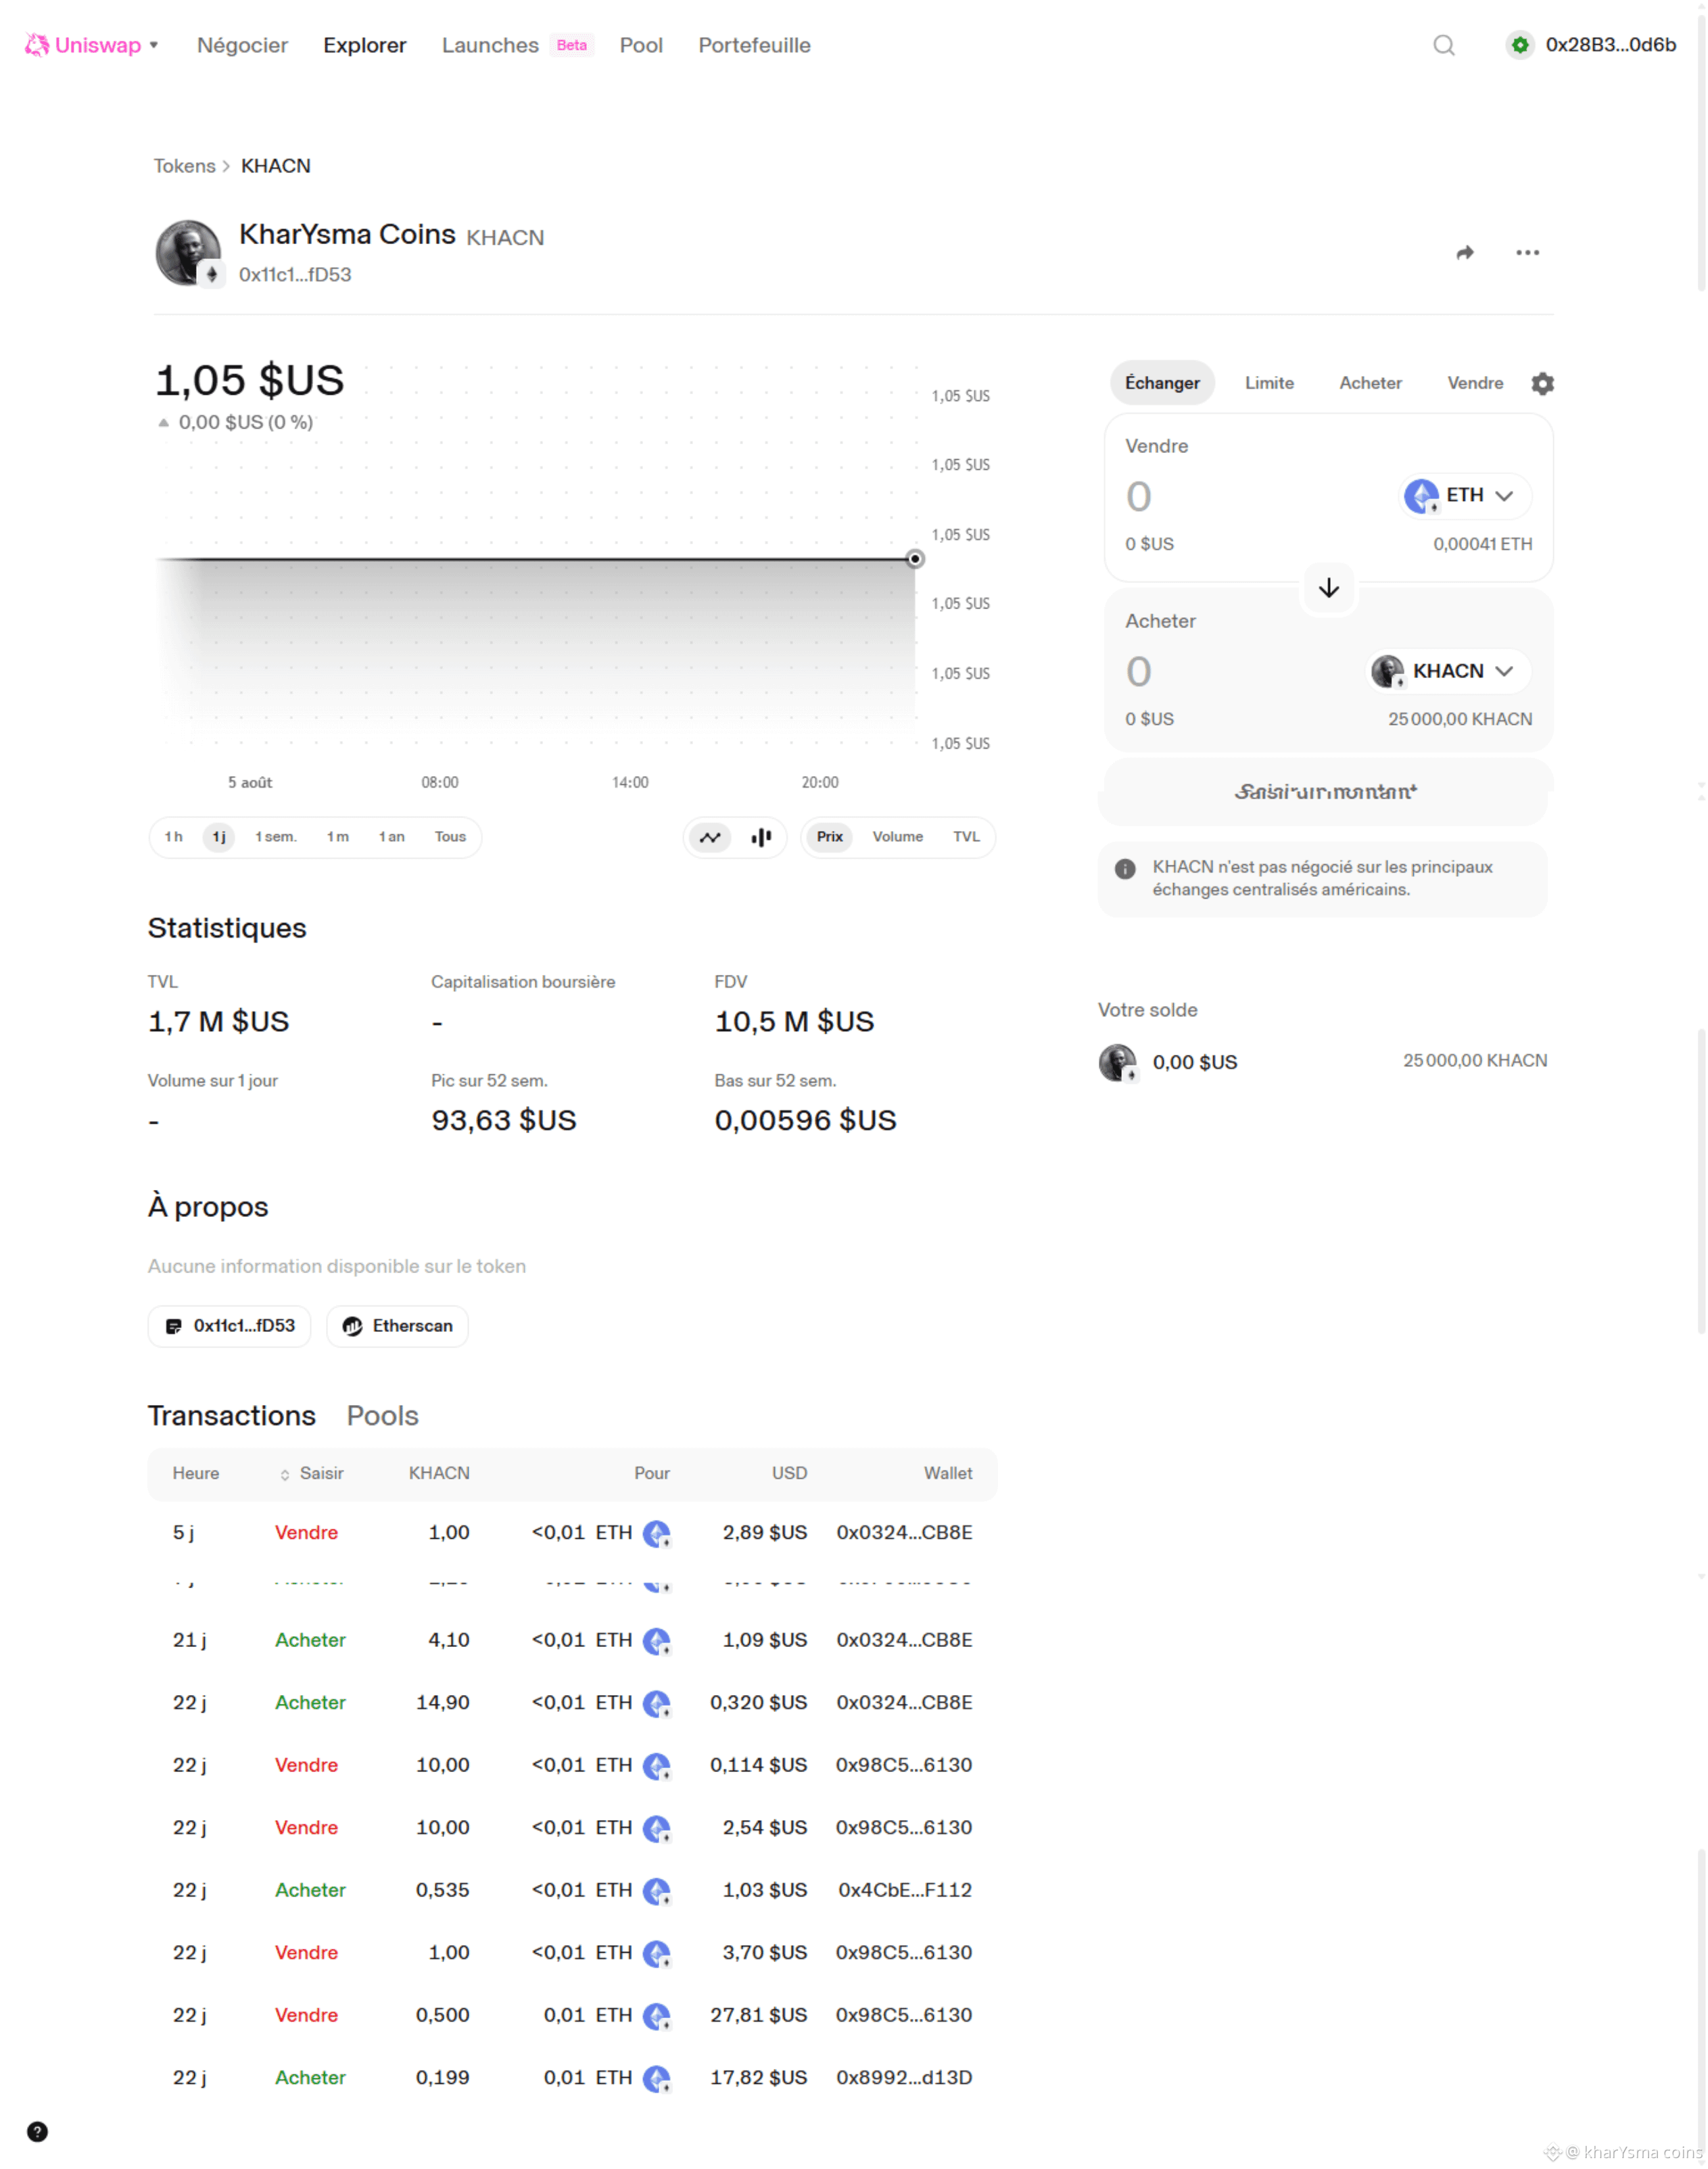Viewport: 1708px width, 2169px height.
Task: Click ETH icon in 3,70 $US row
Action: (656, 1953)
